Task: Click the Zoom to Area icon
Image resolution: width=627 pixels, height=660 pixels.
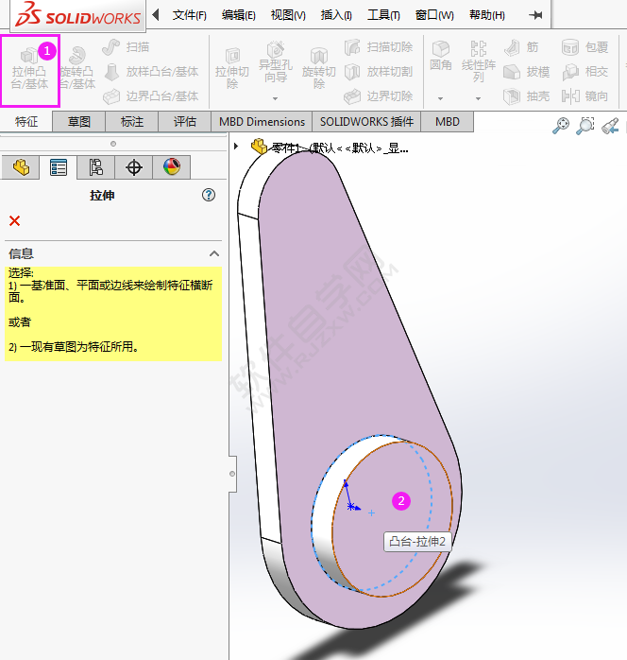Action: coord(585,126)
